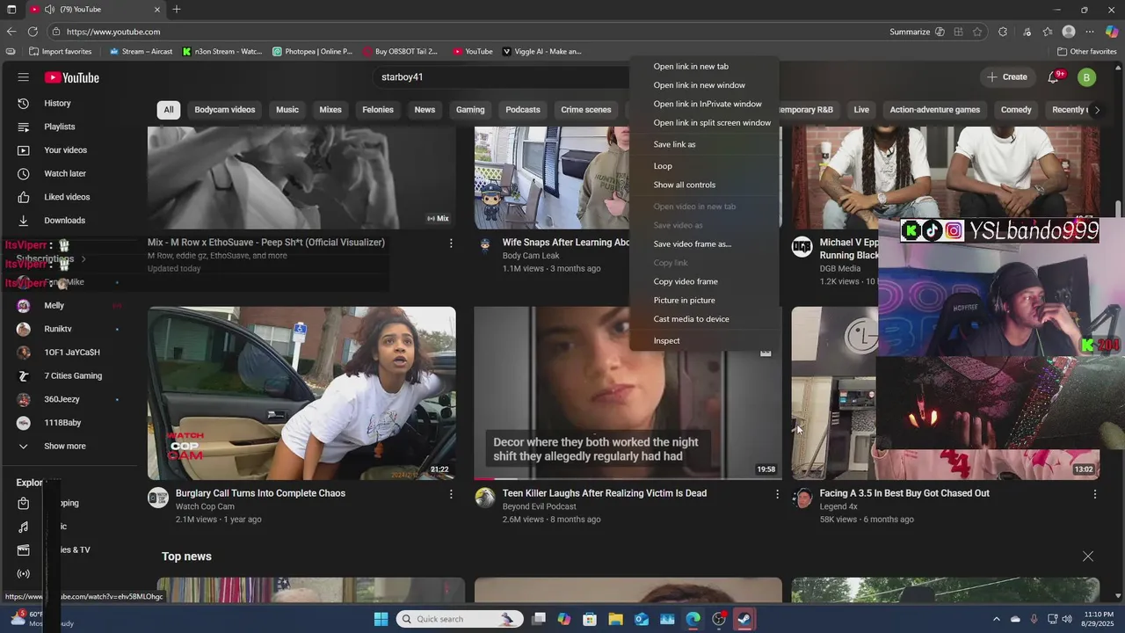Image resolution: width=1125 pixels, height=633 pixels.
Task: Open Watch later in the sidebar
Action: click(65, 173)
